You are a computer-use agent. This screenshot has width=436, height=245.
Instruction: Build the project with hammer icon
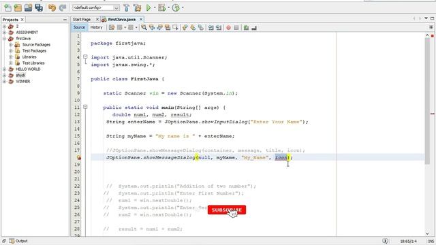[127, 7]
